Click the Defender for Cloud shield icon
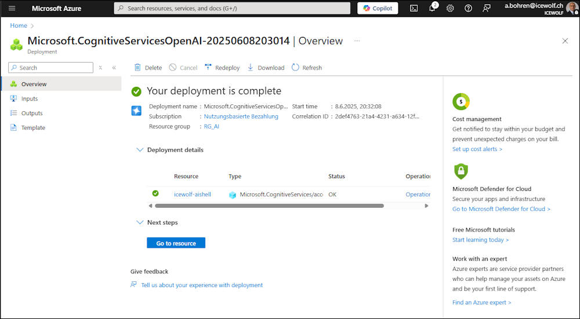Image resolution: width=580 pixels, height=319 pixels. point(461,171)
